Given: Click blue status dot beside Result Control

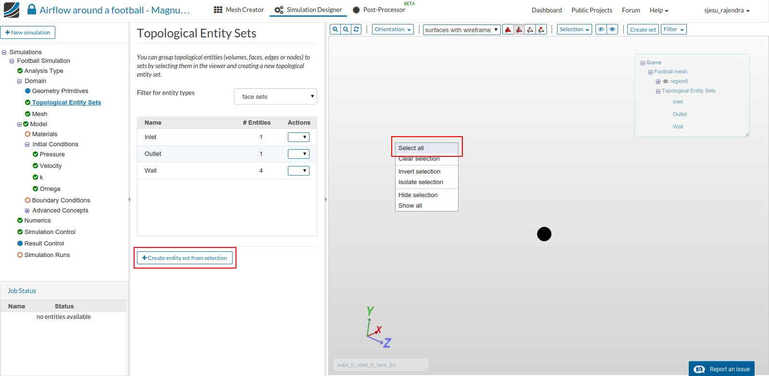Looking at the screenshot, I should 20,244.
